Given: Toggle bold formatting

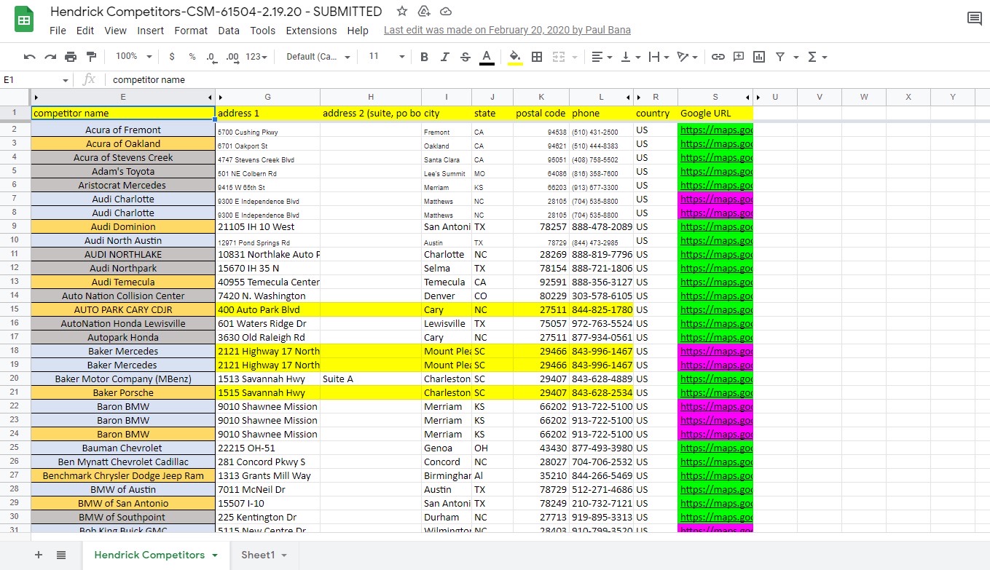Looking at the screenshot, I should tap(424, 57).
